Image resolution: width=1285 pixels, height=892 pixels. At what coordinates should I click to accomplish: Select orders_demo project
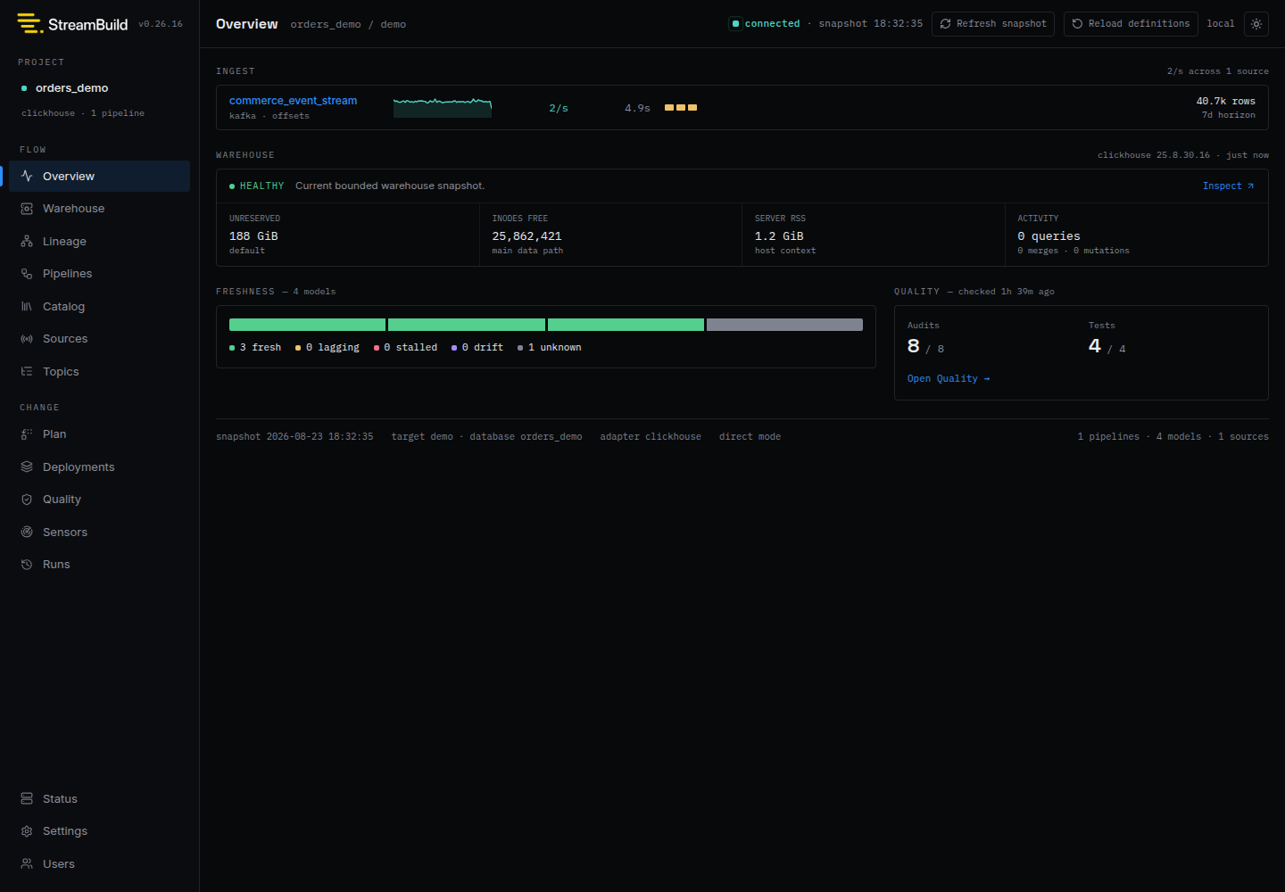71,88
